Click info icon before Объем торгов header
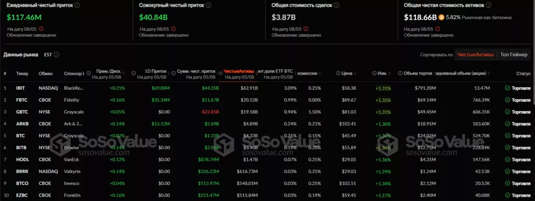The image size is (535, 201). [401, 73]
